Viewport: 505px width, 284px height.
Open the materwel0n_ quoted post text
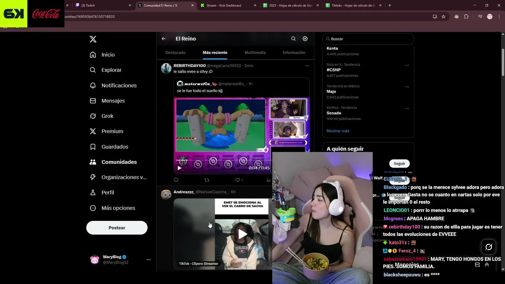[200, 91]
